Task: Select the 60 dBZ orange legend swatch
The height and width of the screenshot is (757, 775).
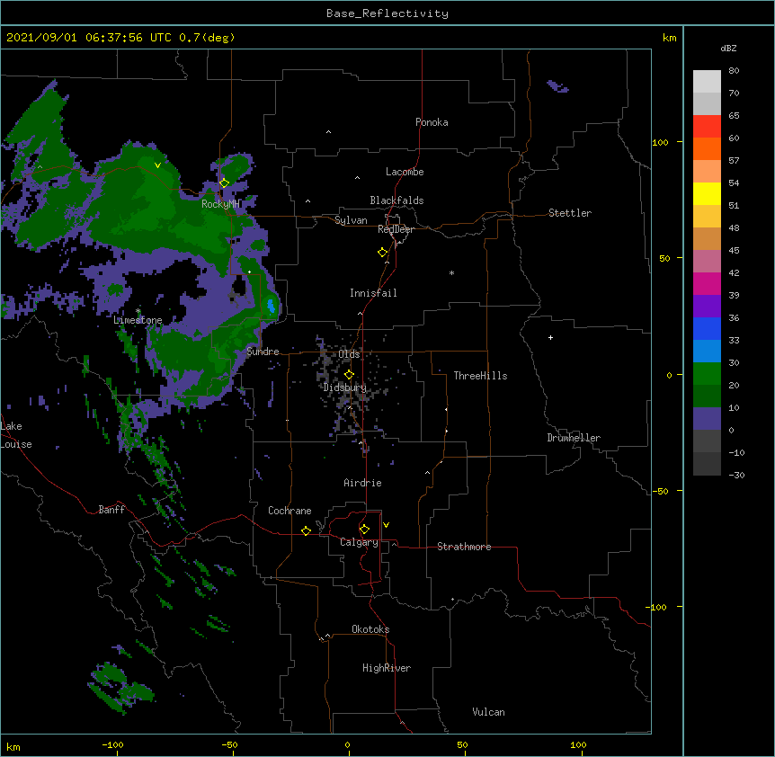Action: tap(707, 148)
